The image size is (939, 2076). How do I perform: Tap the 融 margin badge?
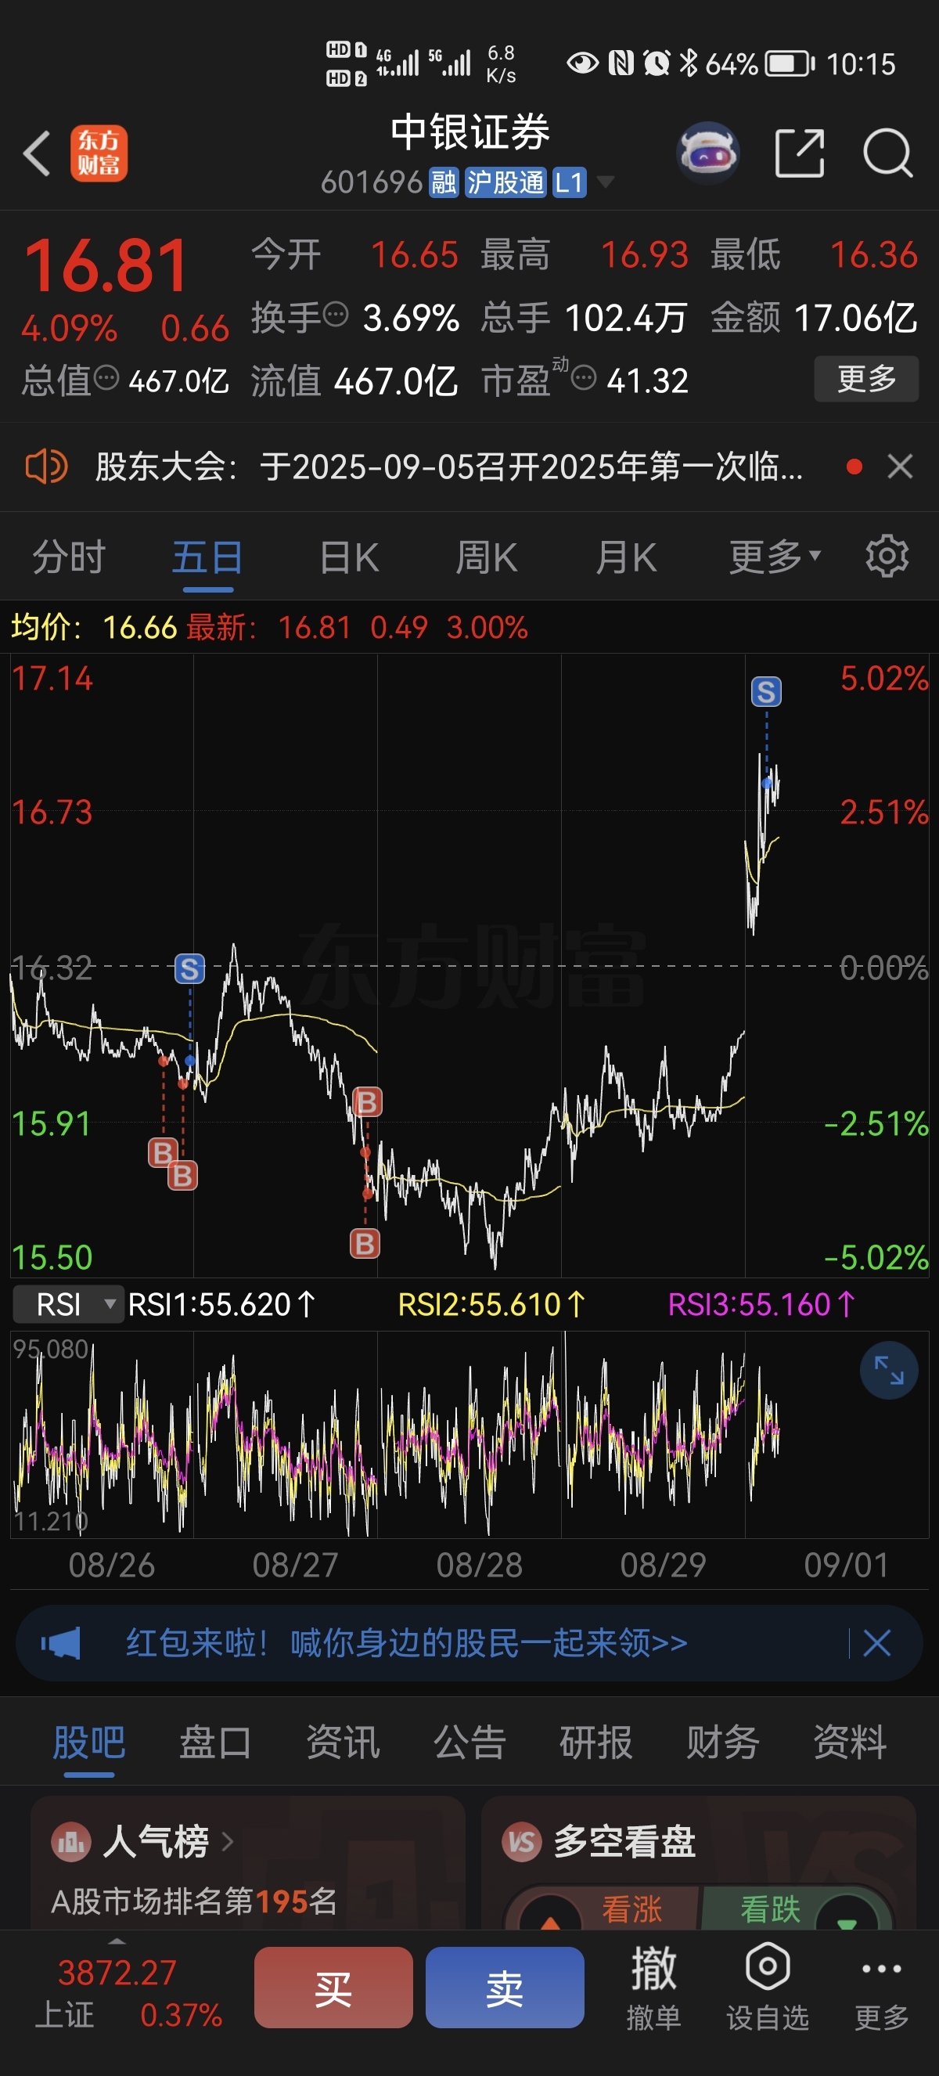tap(444, 183)
